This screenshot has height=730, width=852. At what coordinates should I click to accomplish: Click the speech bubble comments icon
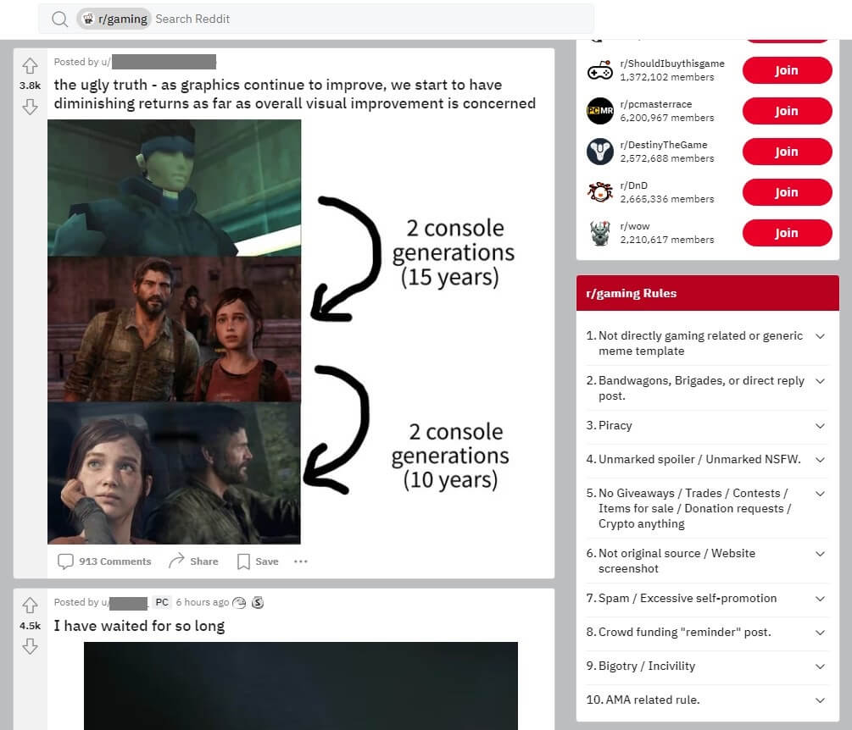pyautogui.click(x=65, y=561)
